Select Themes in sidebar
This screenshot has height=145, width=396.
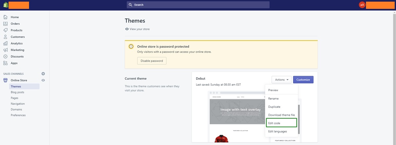pyautogui.click(x=24, y=87)
